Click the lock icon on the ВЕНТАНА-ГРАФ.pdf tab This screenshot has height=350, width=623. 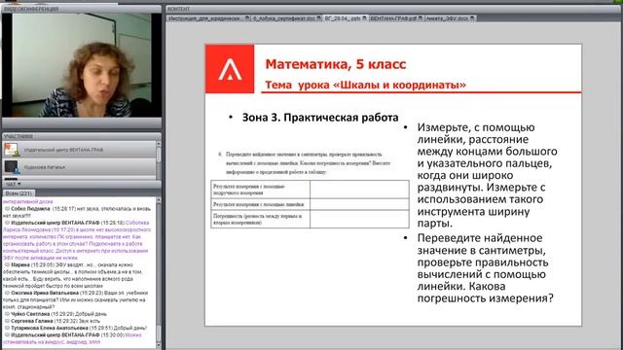420,18
